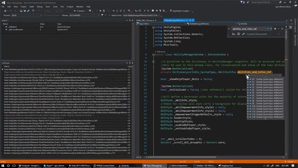Click the highlighted abilities_and_infos_ref variable
The height and width of the screenshot is (168, 298).
(254, 72)
